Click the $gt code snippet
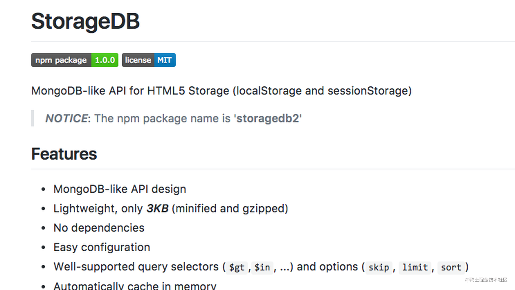The width and height of the screenshot is (515, 290). 236,267
